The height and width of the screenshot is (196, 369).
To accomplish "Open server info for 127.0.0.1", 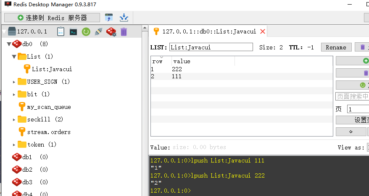I will tap(61, 31).
